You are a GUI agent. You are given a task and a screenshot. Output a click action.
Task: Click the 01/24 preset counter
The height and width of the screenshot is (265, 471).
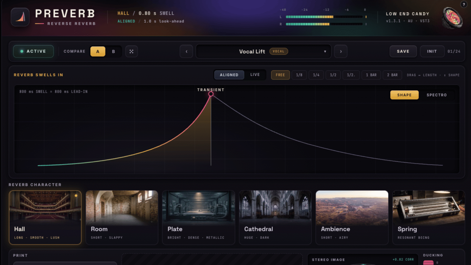(x=454, y=52)
